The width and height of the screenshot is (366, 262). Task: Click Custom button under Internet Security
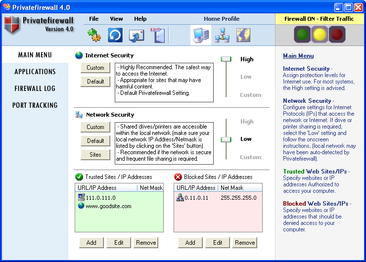[x=95, y=68]
